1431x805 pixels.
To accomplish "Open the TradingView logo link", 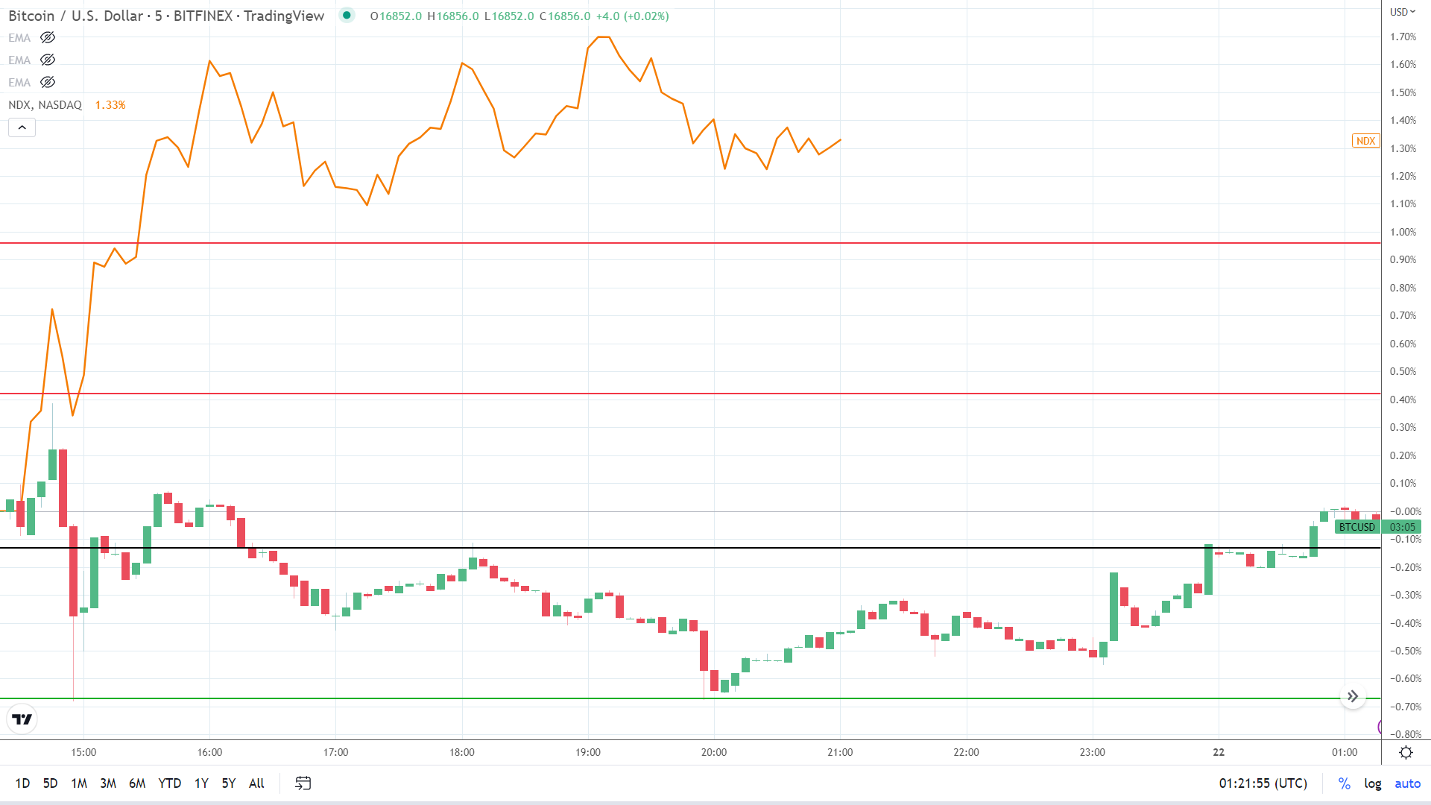I will 22,719.
